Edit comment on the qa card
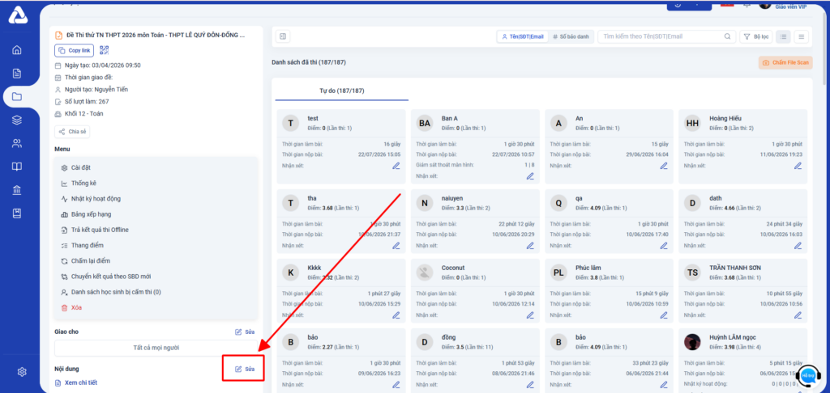This screenshot has width=830, height=393. [664, 246]
